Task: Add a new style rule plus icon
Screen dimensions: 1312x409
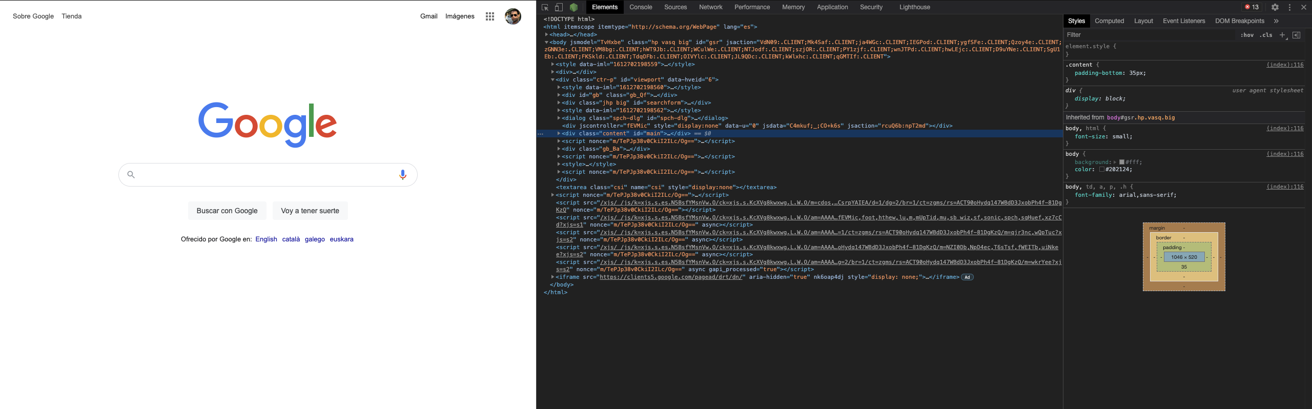Action: coord(1282,35)
